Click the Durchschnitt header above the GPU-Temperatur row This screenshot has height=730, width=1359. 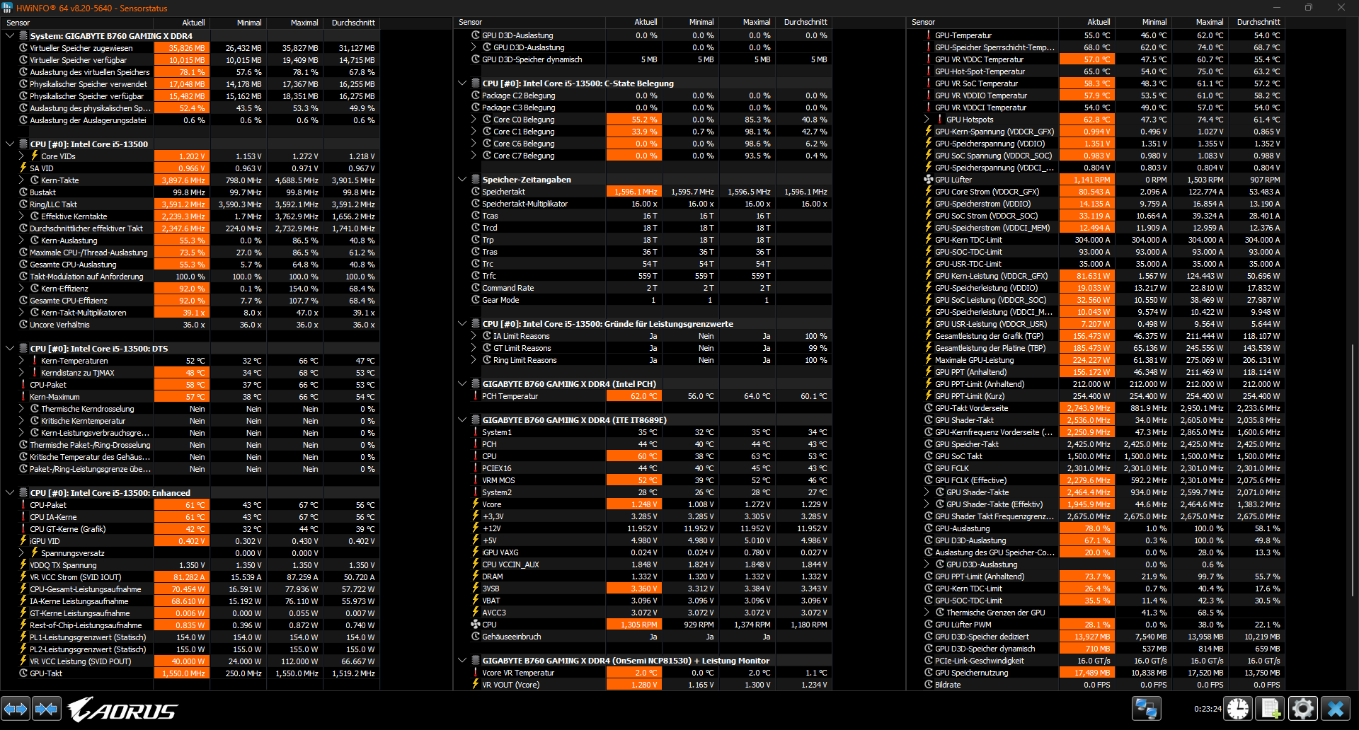coord(1258,22)
